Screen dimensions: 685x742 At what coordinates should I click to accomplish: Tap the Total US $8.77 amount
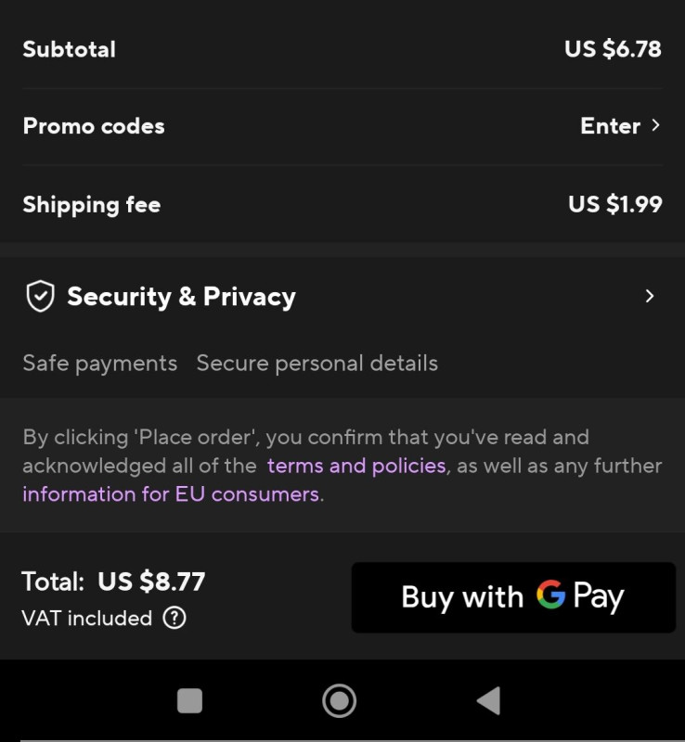pos(151,582)
